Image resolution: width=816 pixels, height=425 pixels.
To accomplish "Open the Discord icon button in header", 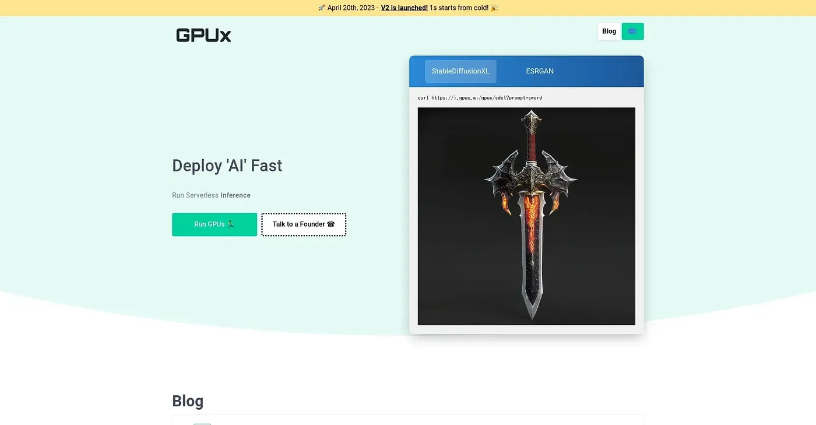I will (632, 31).
